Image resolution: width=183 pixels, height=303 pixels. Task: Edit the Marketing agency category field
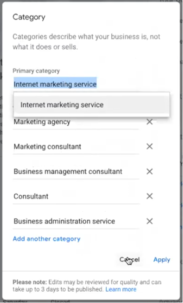tap(76, 122)
